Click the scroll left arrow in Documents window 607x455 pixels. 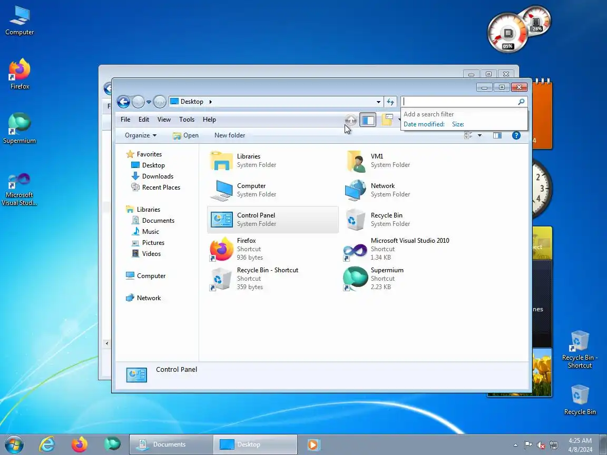tap(107, 343)
